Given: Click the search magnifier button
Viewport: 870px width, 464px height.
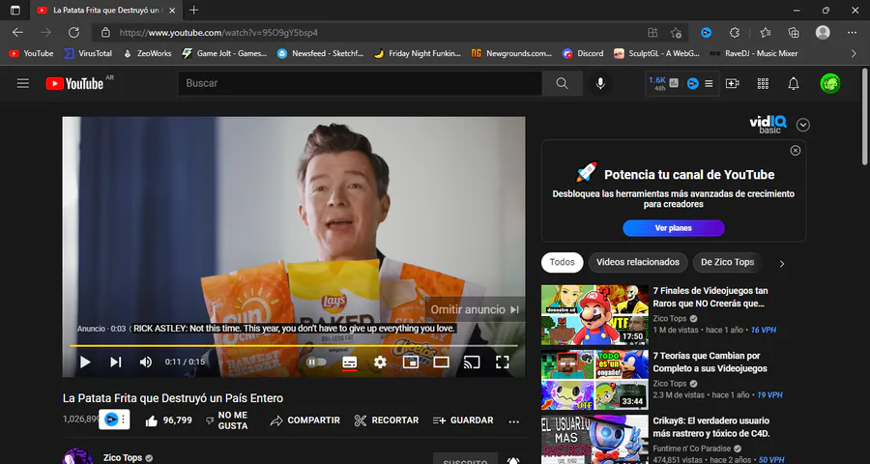Looking at the screenshot, I should click(x=562, y=83).
